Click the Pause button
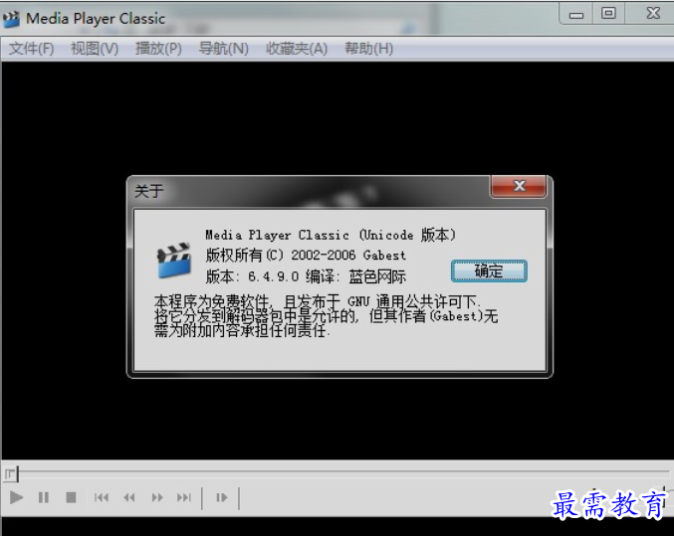 (x=44, y=498)
